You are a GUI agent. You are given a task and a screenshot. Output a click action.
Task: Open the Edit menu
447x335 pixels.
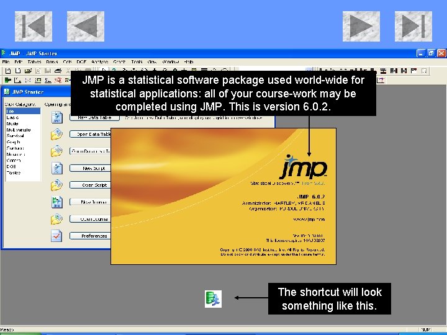[18, 61]
